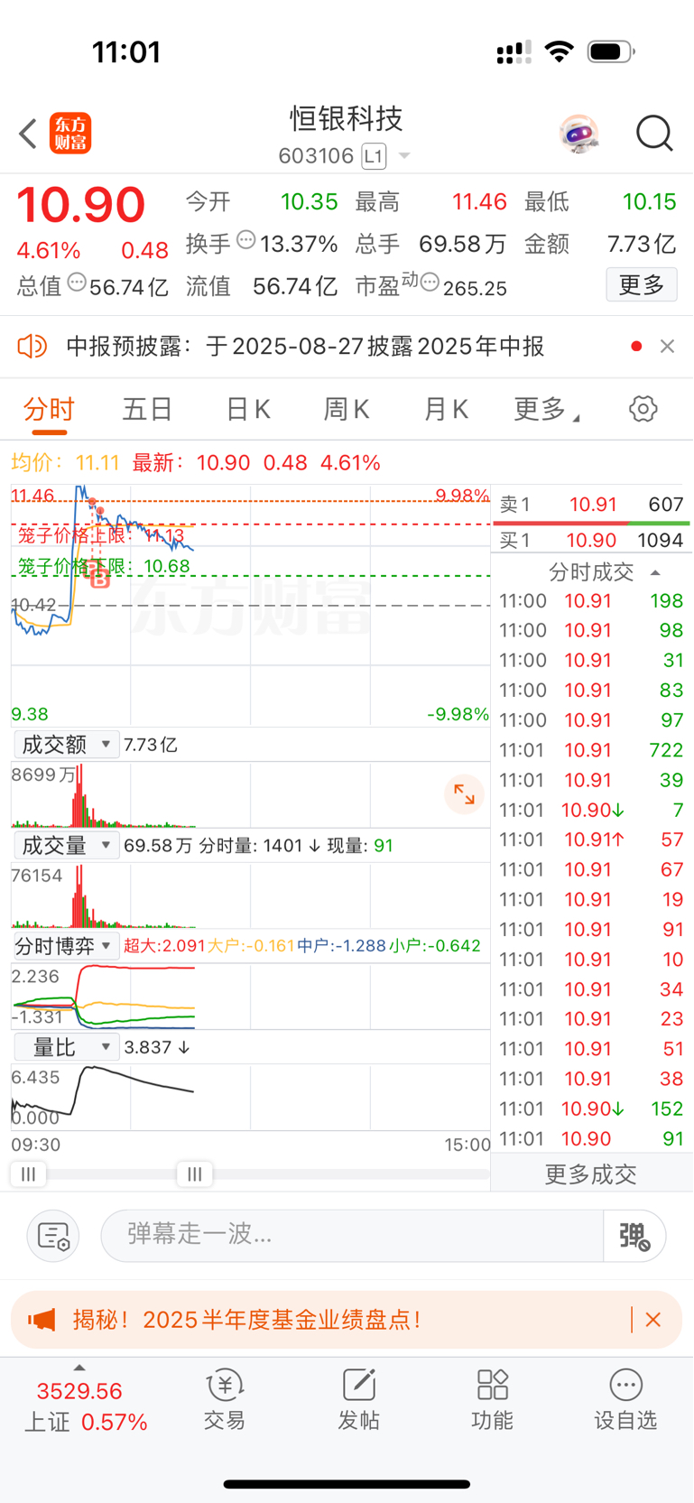Tap the back arrow icon
The image size is (694, 1503).
coord(28,135)
